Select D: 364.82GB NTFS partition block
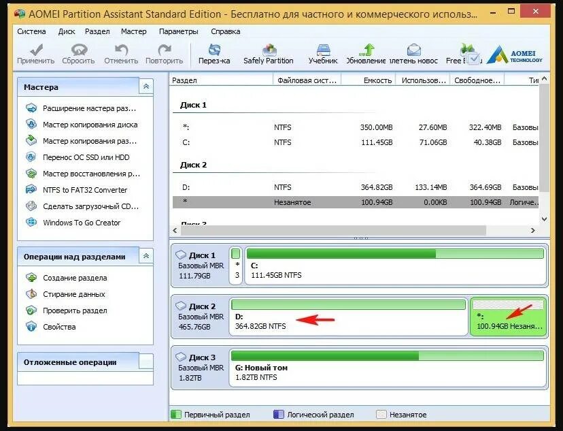The image size is (563, 431). coord(349,317)
